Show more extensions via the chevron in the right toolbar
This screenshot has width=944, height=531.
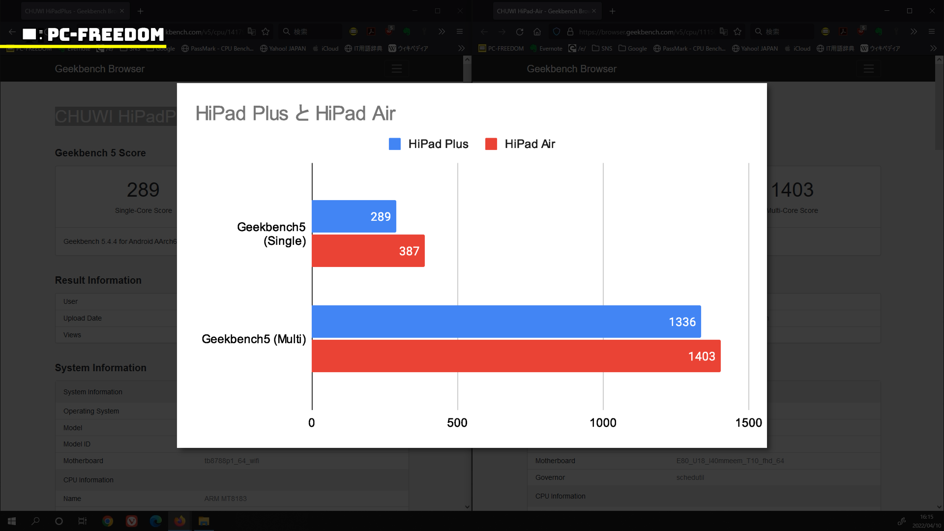point(914,32)
